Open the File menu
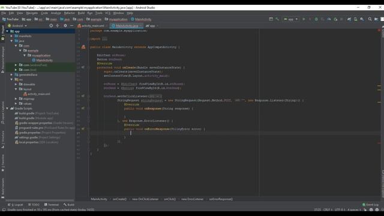The height and width of the screenshot is (216, 384). (4, 13)
